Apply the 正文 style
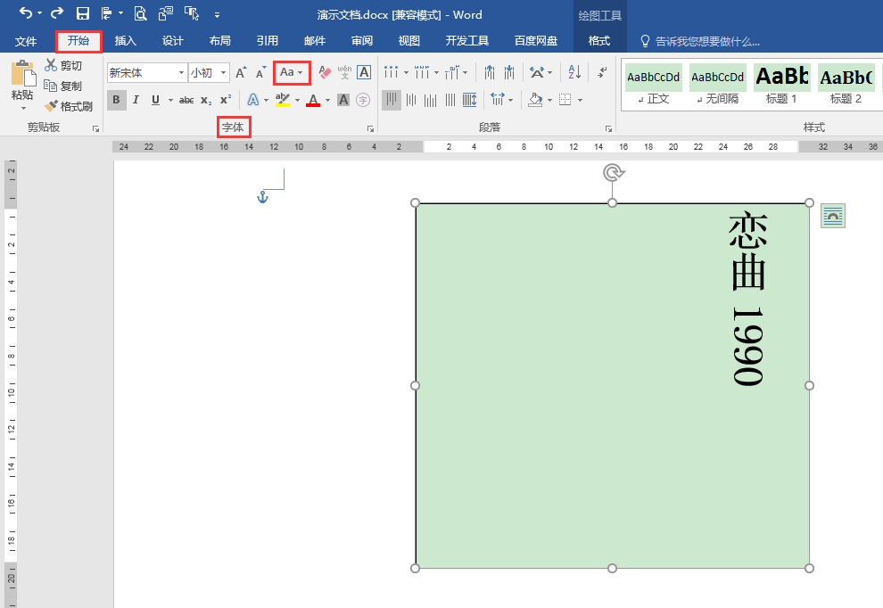The height and width of the screenshot is (608, 883). [653, 85]
